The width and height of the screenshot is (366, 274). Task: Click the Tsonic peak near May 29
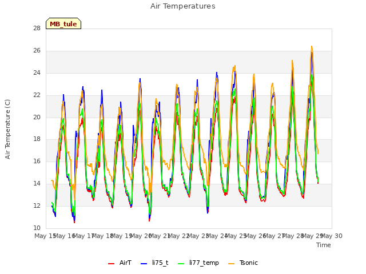click(x=312, y=47)
